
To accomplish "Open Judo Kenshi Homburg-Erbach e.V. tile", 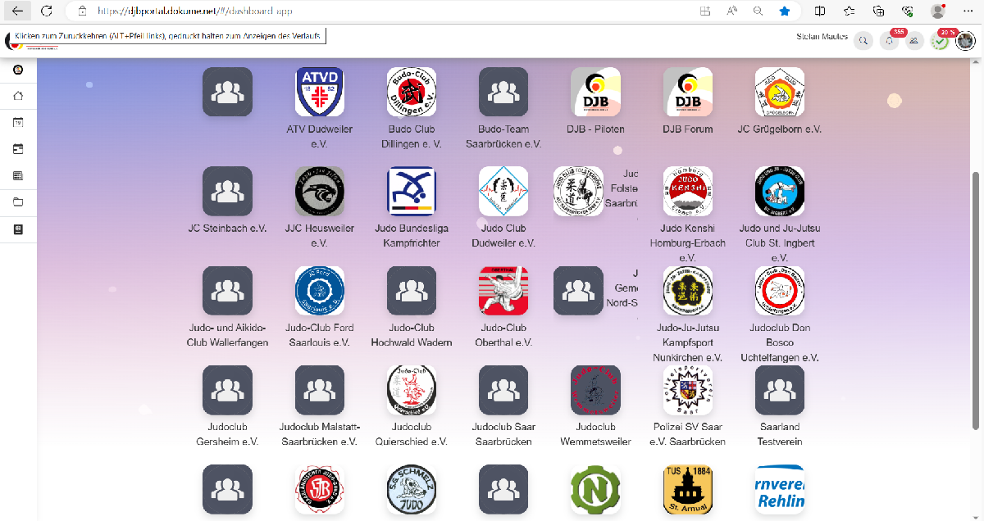I will pyautogui.click(x=687, y=191).
